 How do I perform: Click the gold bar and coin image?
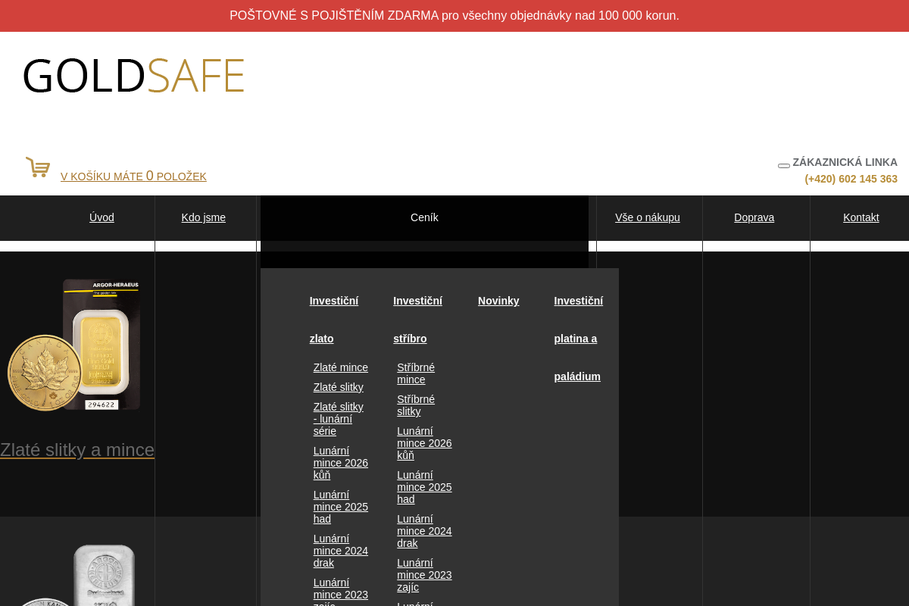coord(74,345)
